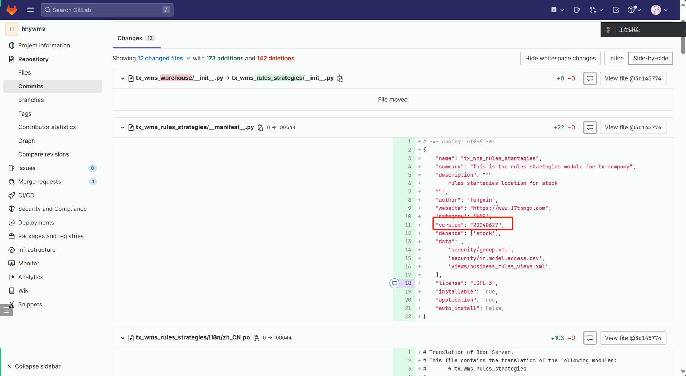The height and width of the screenshot is (376, 686).
Task: Toggle comments for __init__.py file
Action: tap(590, 78)
